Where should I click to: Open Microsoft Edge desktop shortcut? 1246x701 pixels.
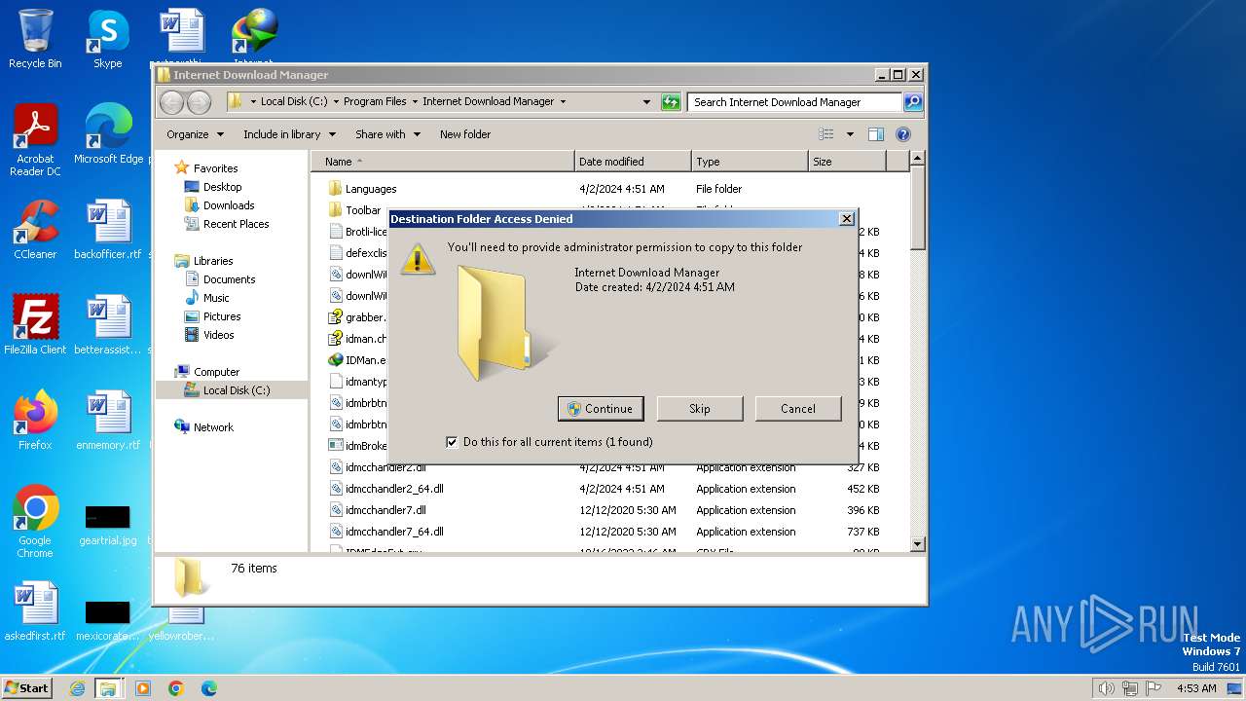point(108,134)
